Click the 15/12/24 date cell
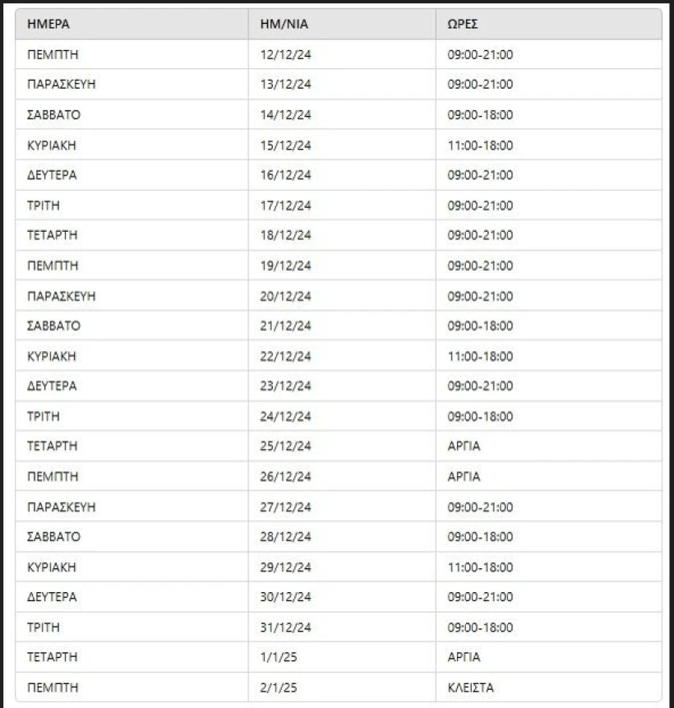This screenshot has width=674, height=708. [286, 146]
